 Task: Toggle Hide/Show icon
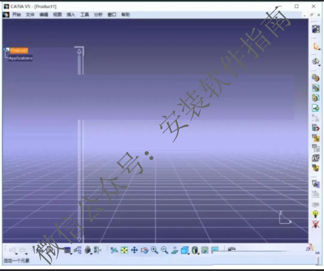pyautogui.click(x=205, y=250)
